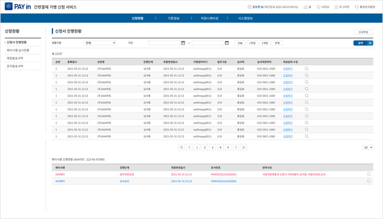Click the magnifier icon in the XXX페이 정보보완요청 row
This screenshot has width=383, height=219.
368,174
